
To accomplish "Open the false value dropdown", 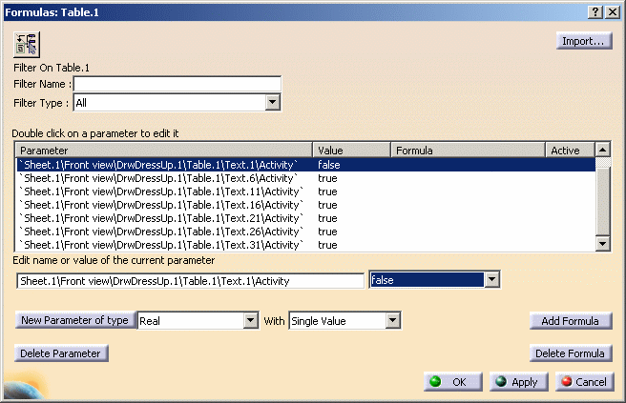I will 491,280.
